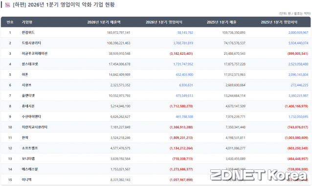Click the declining chart icon beside the title
The image size is (312, 186).
click(x=7, y=5)
